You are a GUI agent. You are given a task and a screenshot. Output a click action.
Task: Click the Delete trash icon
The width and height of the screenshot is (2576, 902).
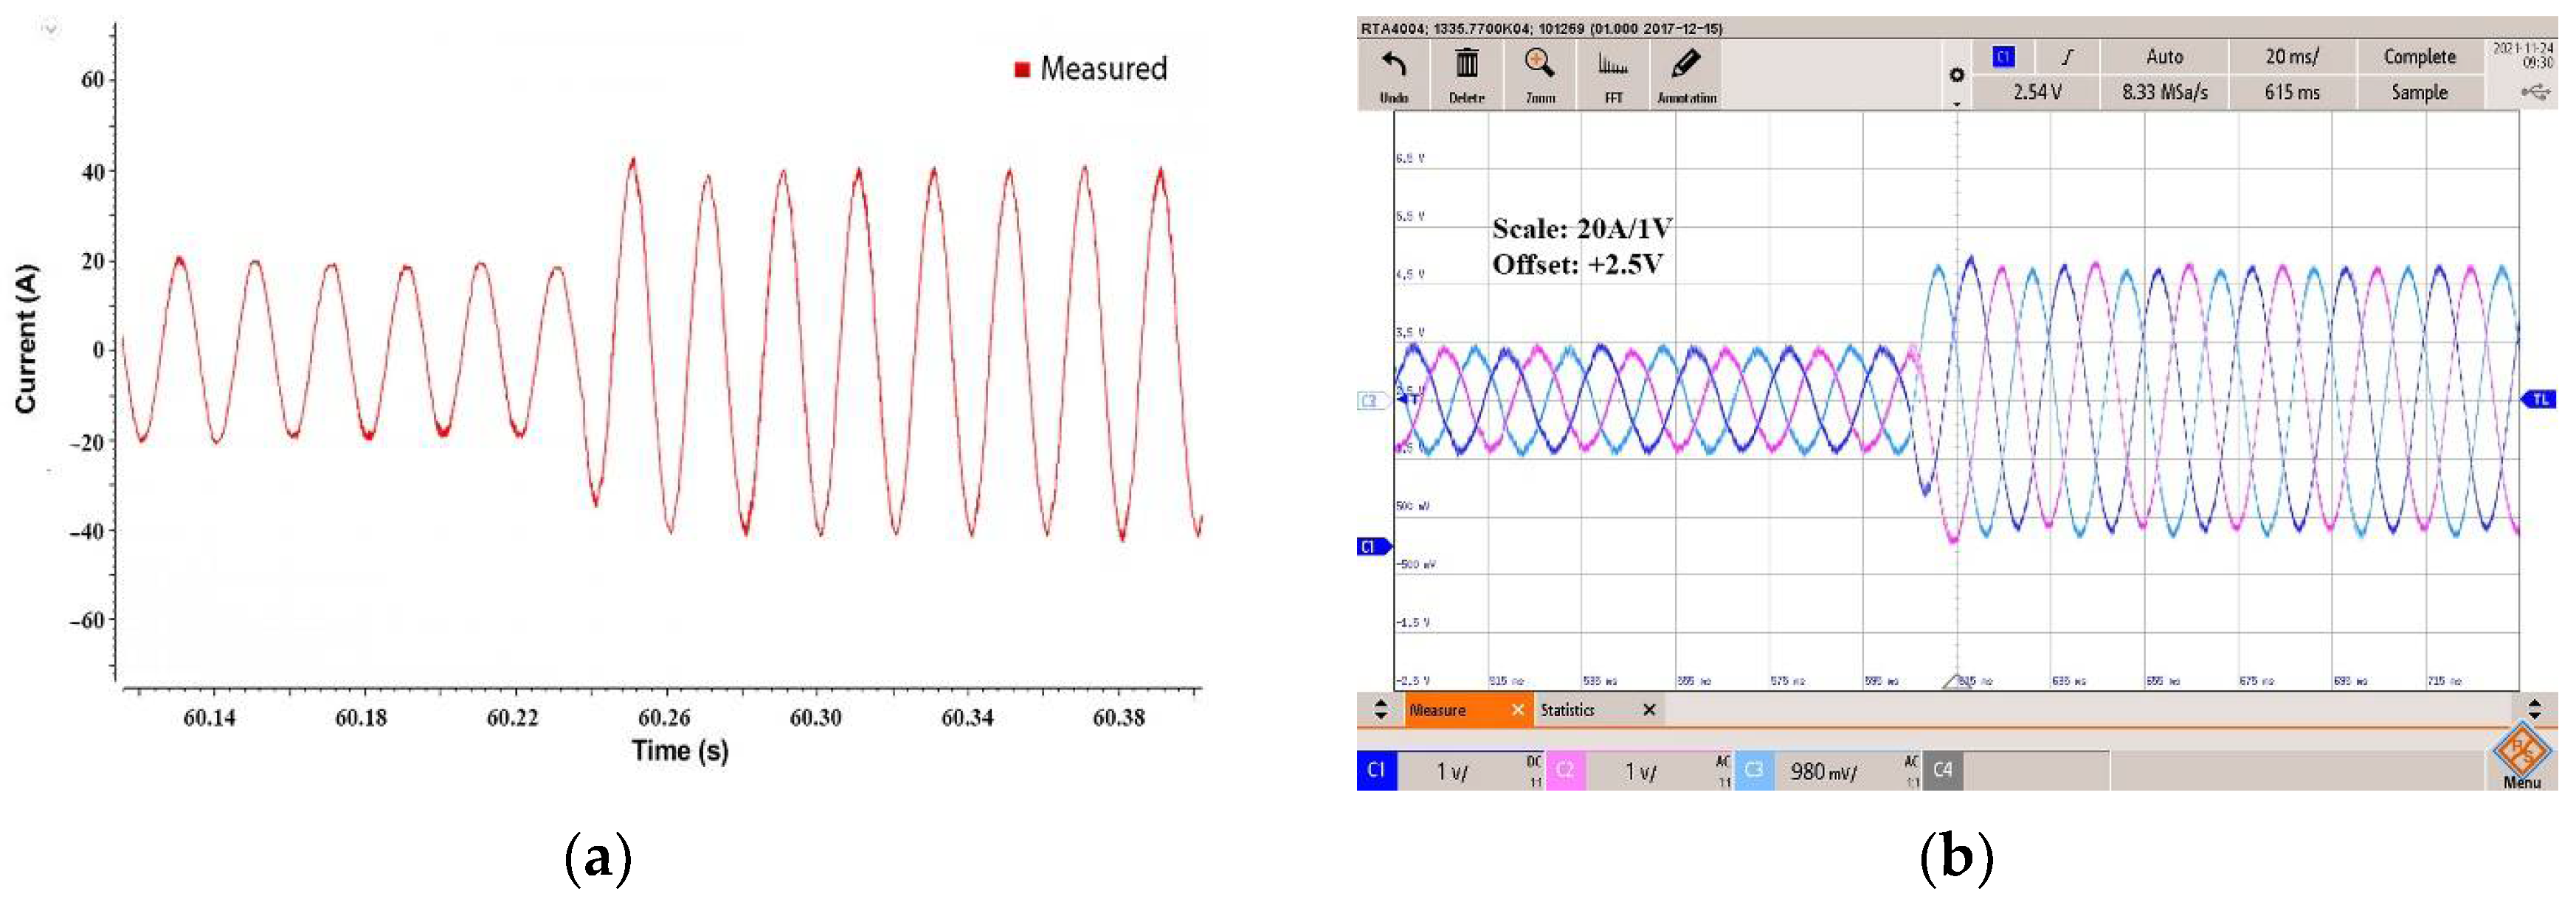1466,66
